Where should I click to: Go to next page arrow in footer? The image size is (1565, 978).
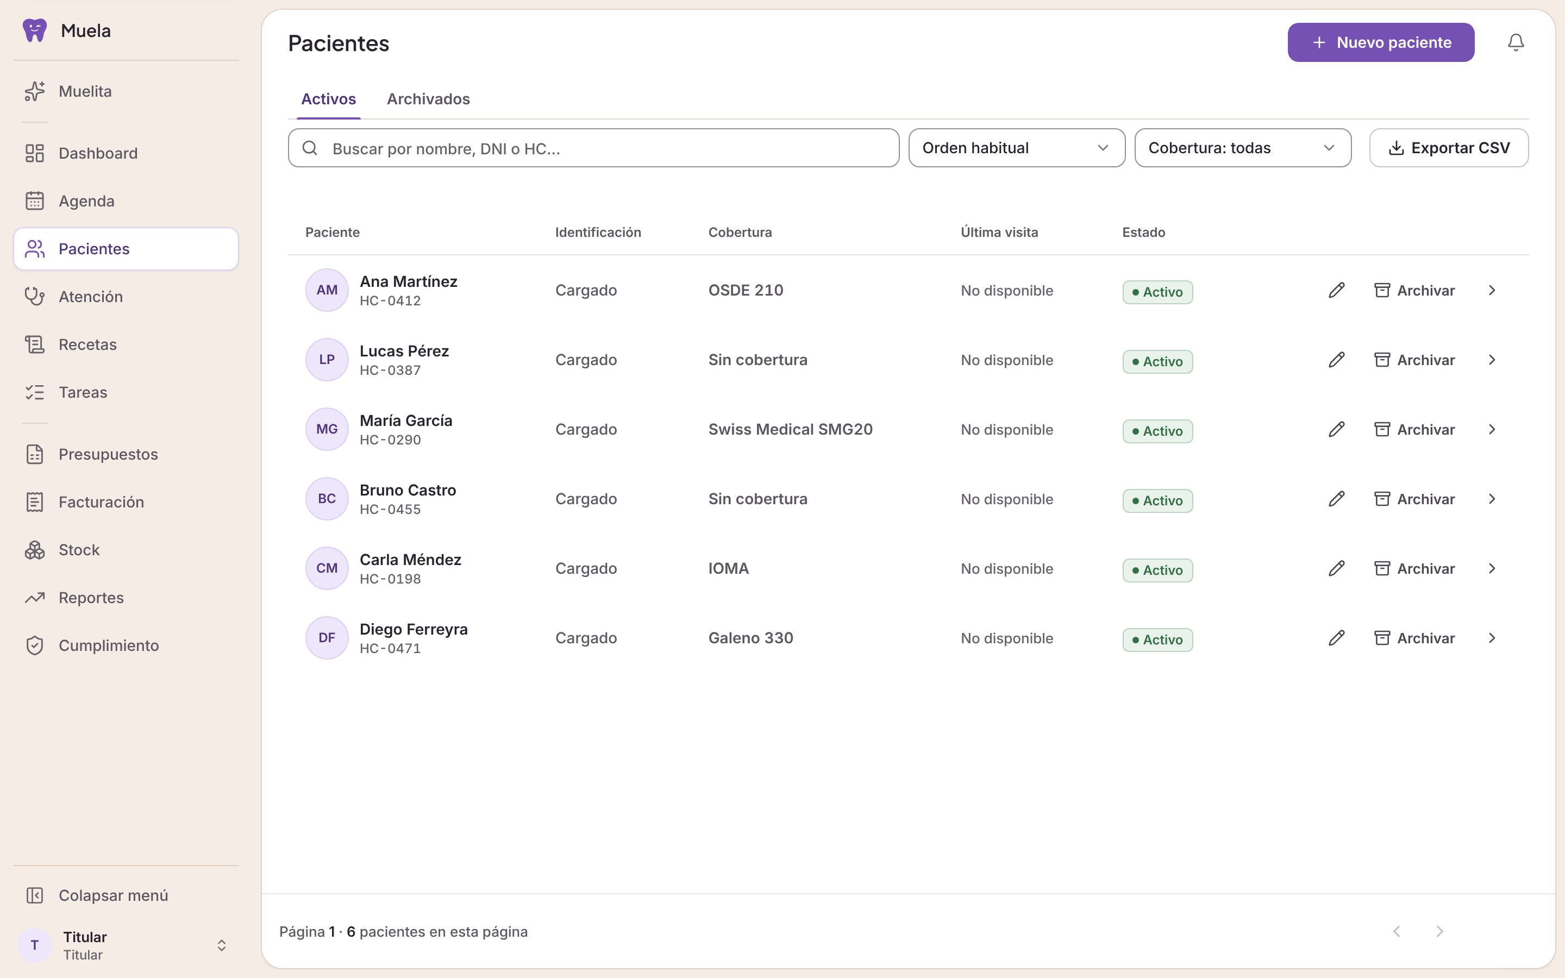pyautogui.click(x=1439, y=931)
